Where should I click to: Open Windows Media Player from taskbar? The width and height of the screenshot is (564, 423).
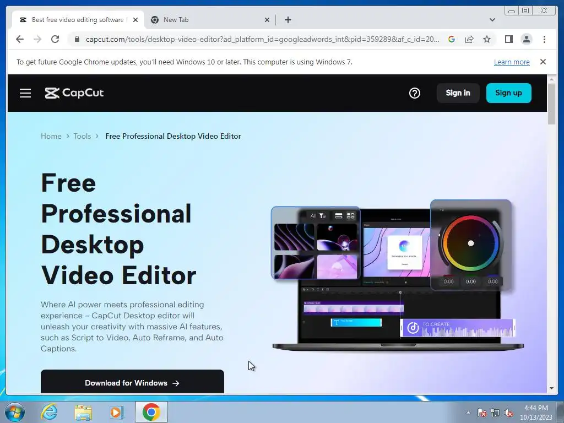click(116, 412)
